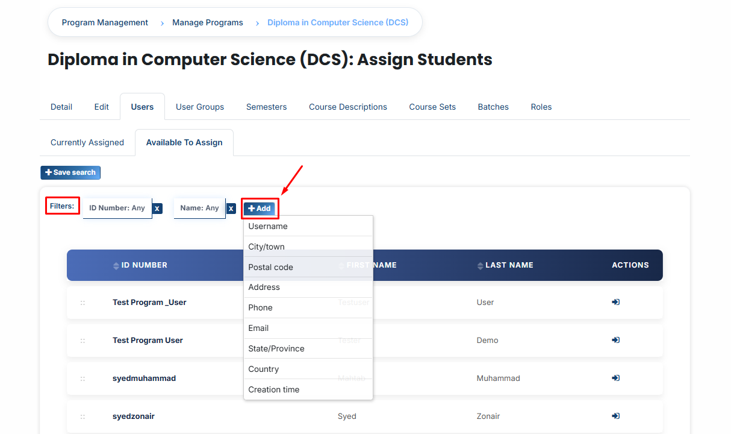Image resolution: width=731 pixels, height=434 pixels.
Task: Open the Edit tab
Action: 102,107
